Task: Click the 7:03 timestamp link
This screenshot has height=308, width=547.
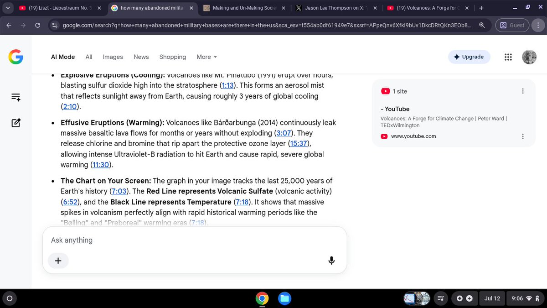Action: (x=119, y=191)
